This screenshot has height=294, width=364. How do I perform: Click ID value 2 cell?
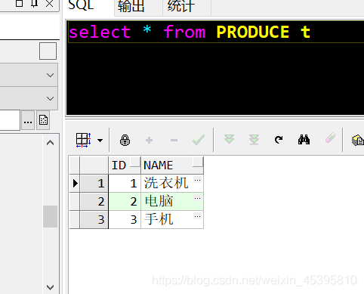[125, 201]
